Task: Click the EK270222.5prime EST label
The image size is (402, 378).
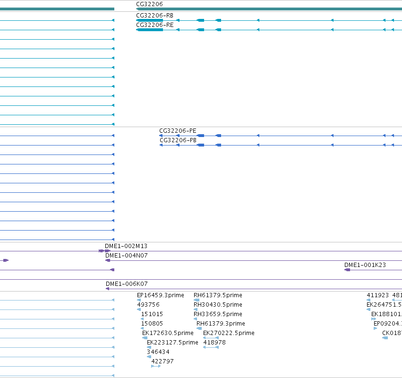Action: coord(229,333)
